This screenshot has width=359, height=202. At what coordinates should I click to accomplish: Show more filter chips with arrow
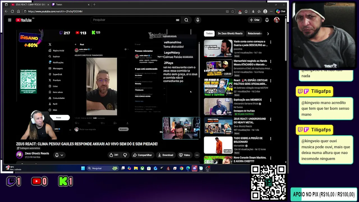click(268, 34)
